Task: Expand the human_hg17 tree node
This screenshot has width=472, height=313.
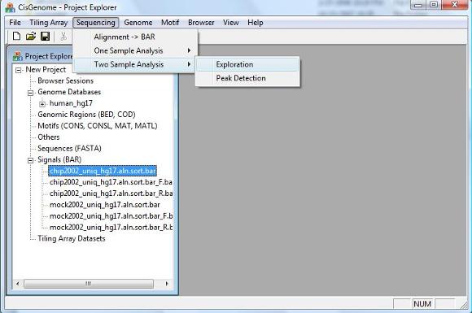Action: click(42, 104)
